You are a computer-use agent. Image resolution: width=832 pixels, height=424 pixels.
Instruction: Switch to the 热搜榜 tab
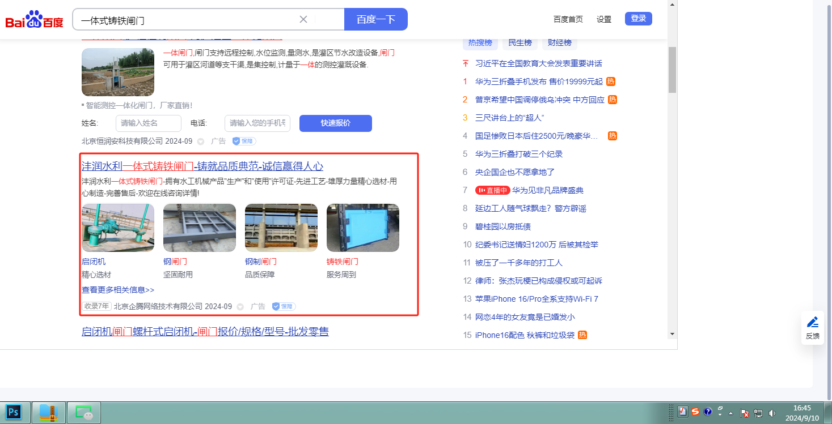point(480,42)
